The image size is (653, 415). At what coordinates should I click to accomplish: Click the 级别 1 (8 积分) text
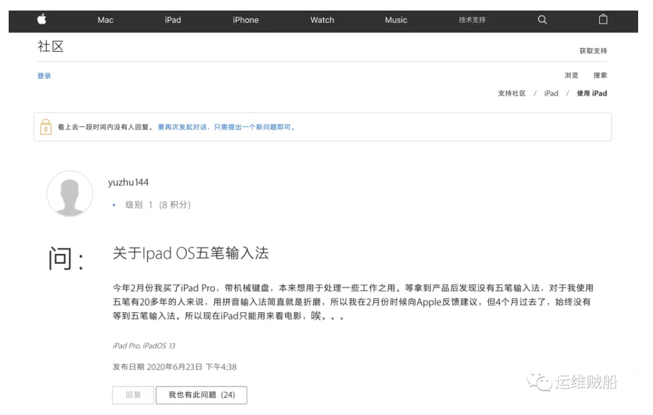tap(158, 205)
